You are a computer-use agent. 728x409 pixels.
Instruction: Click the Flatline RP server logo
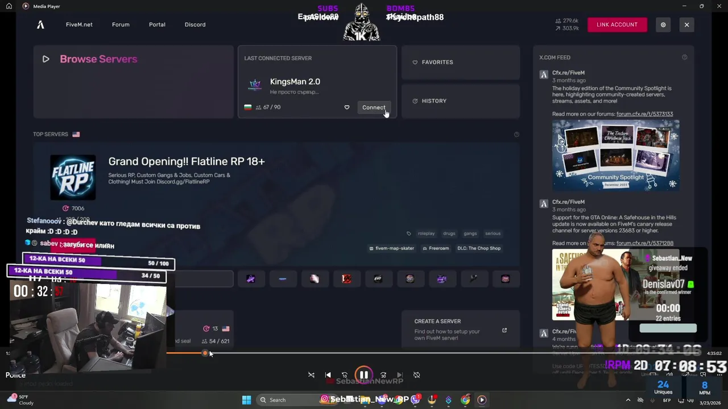tap(73, 177)
